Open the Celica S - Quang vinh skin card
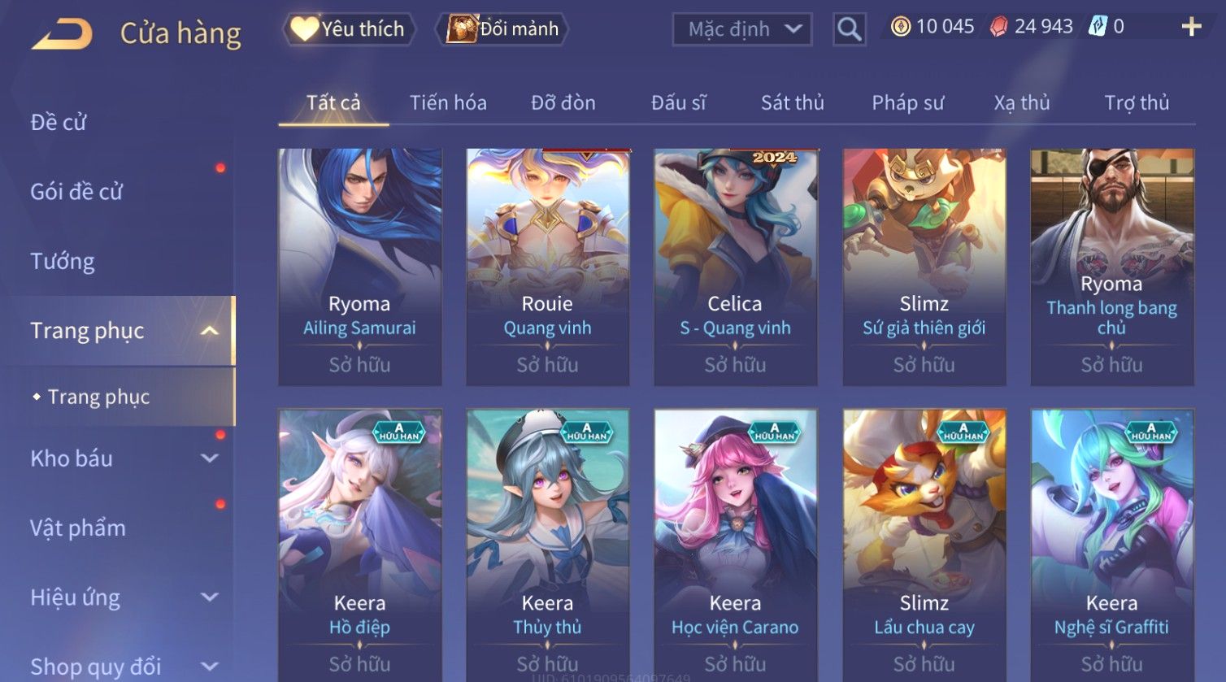1226x682 pixels. coord(736,267)
